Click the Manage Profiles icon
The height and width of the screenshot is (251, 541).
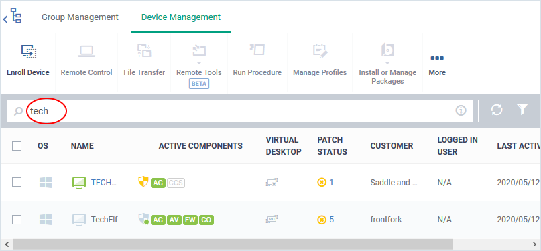pyautogui.click(x=320, y=51)
